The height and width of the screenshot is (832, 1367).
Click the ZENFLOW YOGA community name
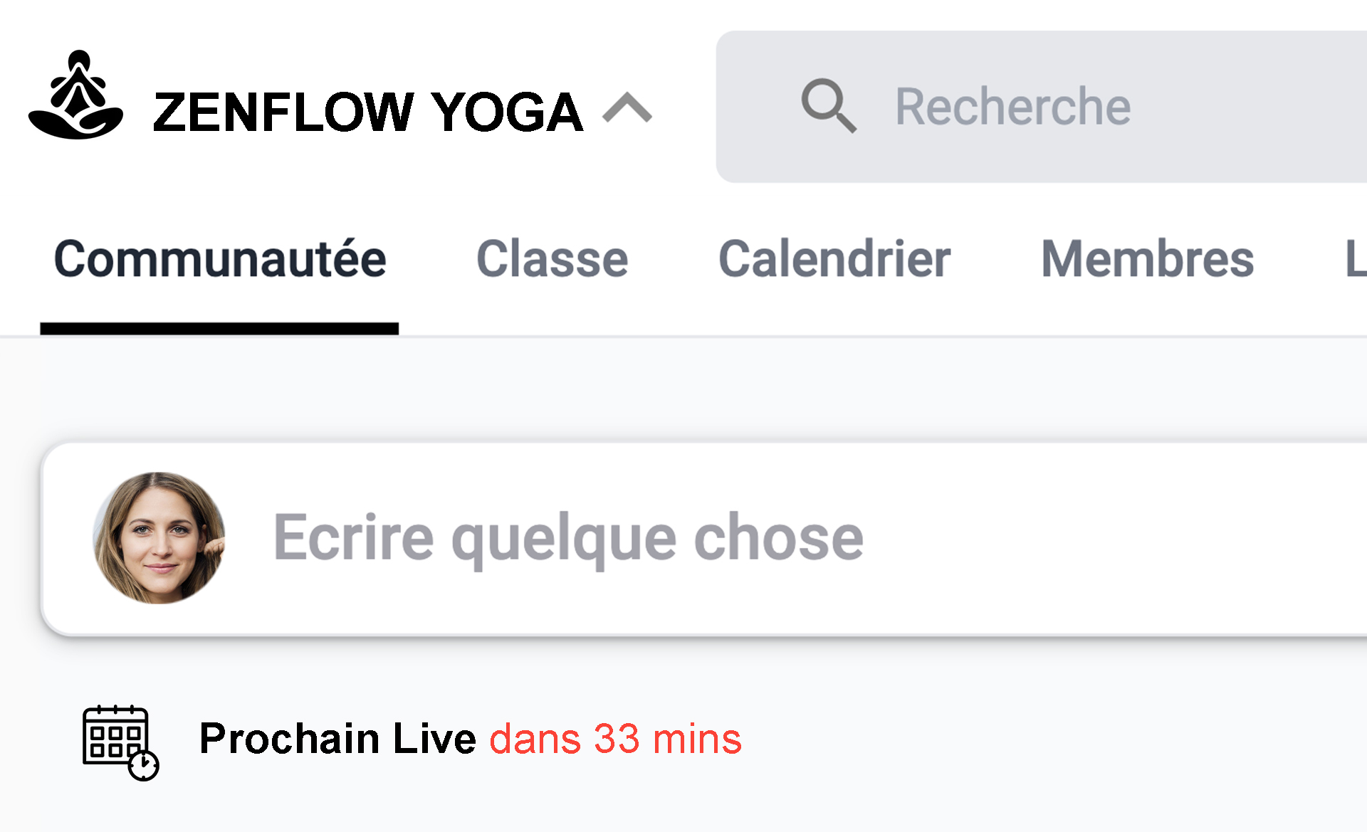point(367,112)
